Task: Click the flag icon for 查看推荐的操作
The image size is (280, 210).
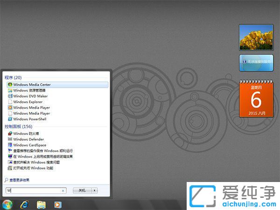Action: [x=10, y=151]
